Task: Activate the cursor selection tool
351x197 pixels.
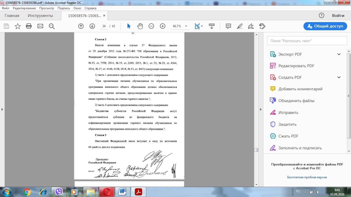Action: [x=129, y=26]
